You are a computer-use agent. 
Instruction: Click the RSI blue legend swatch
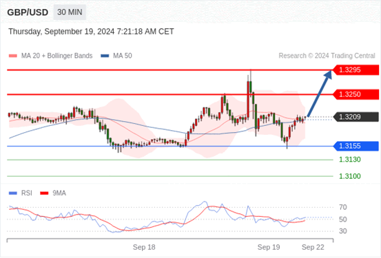(13, 193)
